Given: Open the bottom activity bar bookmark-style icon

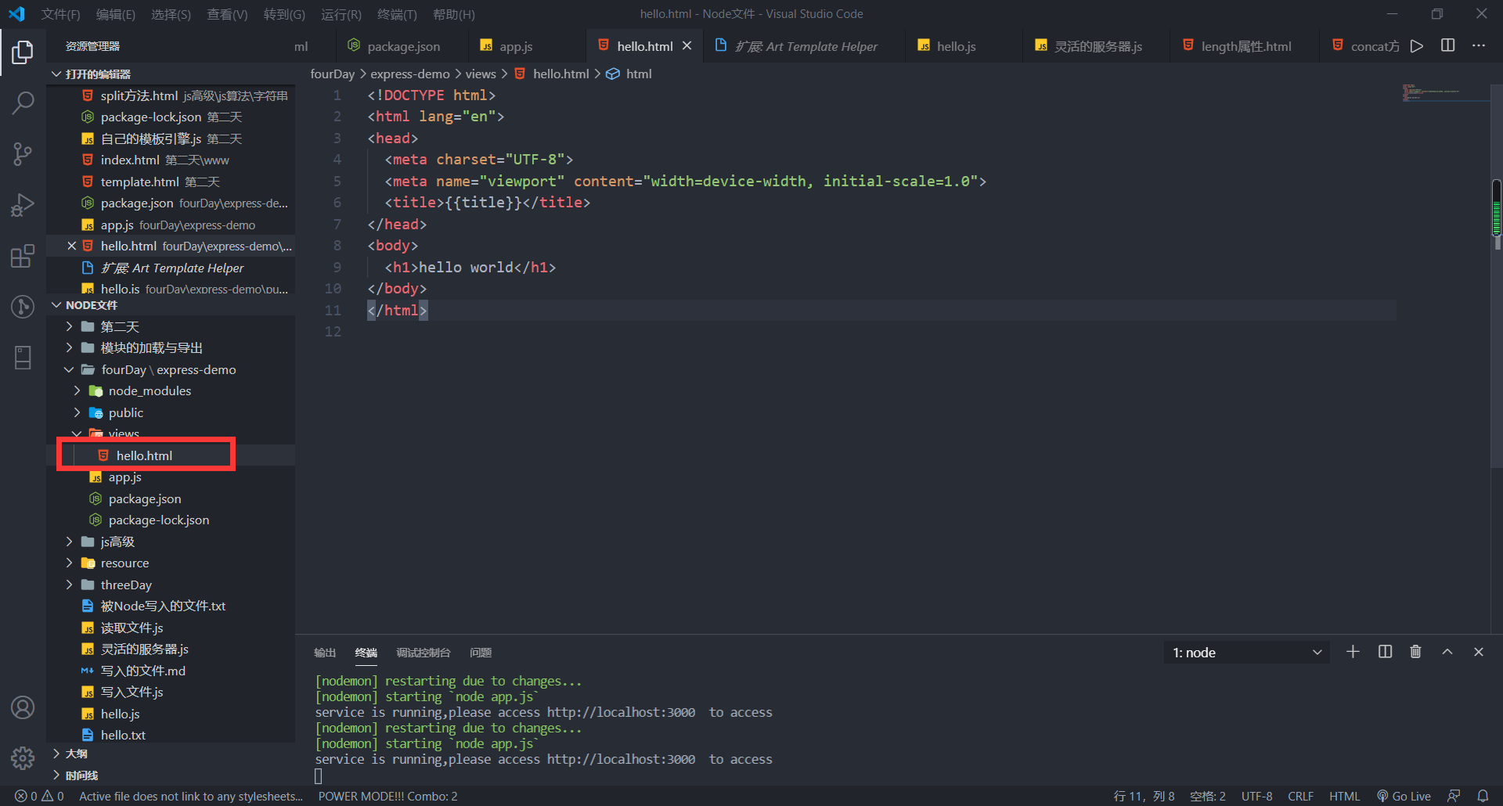Looking at the screenshot, I should [23, 358].
